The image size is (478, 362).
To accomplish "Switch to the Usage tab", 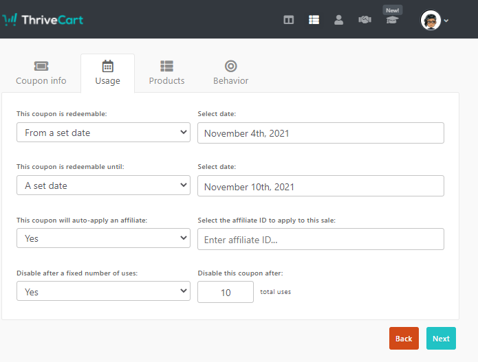I will pyautogui.click(x=107, y=73).
